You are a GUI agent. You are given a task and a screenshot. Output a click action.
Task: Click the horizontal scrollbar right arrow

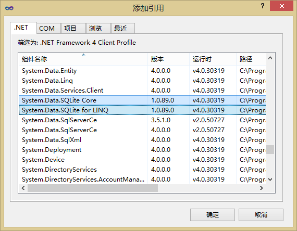[x=262, y=188]
